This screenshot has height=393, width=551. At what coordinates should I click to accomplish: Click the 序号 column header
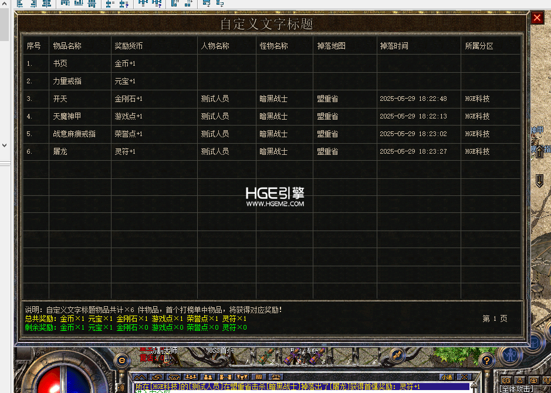coord(33,46)
